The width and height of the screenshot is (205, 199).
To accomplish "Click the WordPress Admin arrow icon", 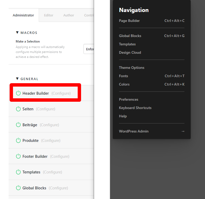I will [x=183, y=131].
